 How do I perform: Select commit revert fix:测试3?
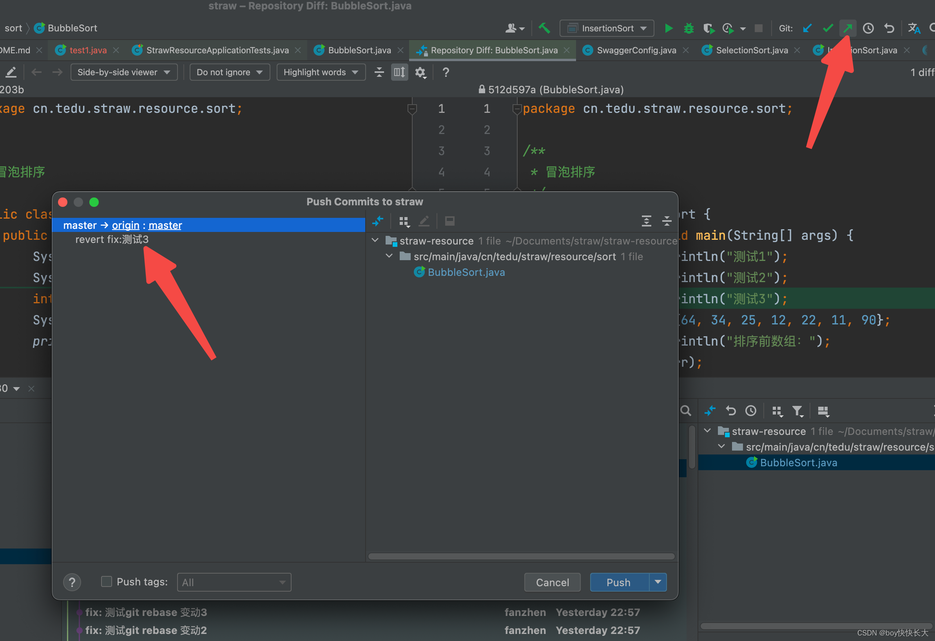[112, 239]
